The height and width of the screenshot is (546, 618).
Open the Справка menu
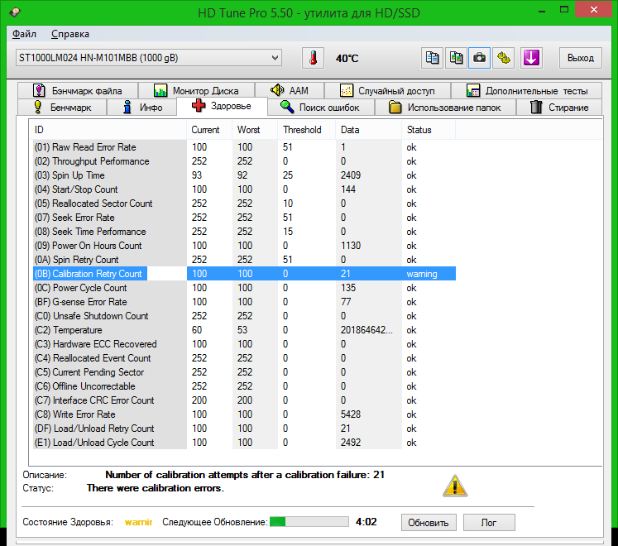[x=70, y=34]
